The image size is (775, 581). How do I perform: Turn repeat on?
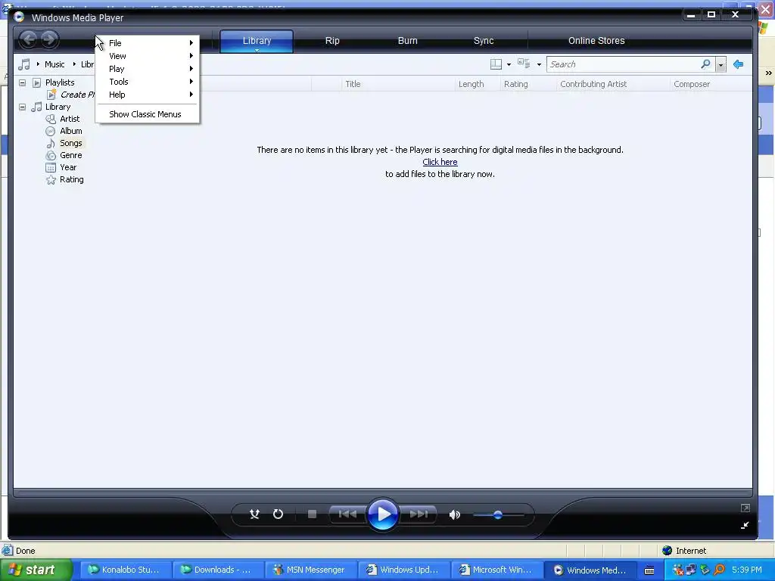click(279, 514)
